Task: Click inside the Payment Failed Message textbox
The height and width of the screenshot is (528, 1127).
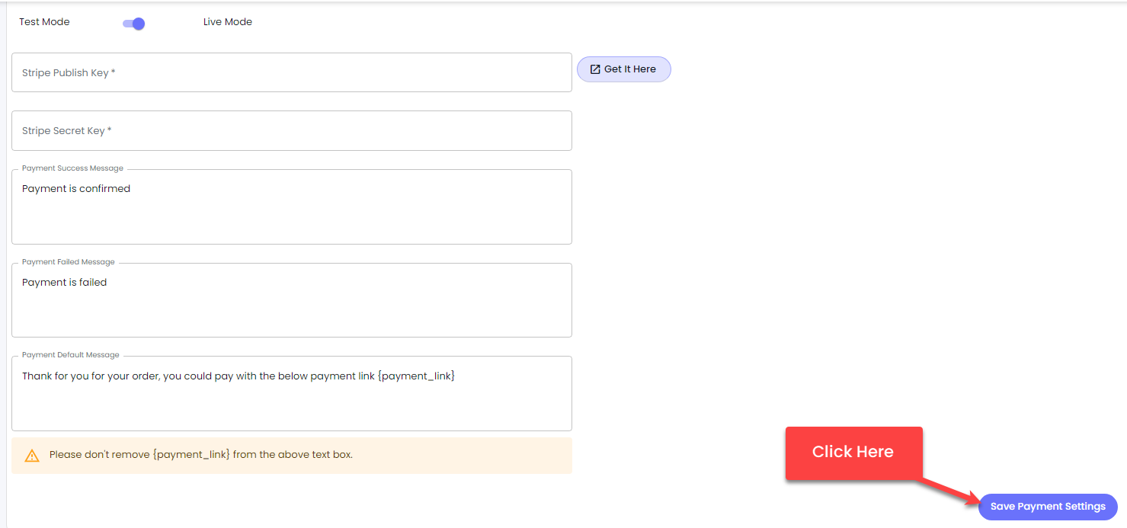Action: tap(292, 300)
